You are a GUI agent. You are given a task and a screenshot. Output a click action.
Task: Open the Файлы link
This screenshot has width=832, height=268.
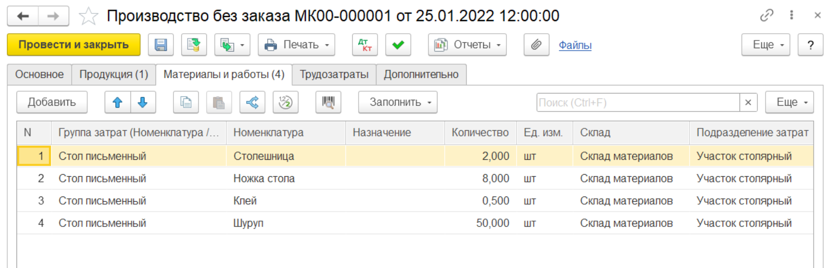click(x=575, y=45)
